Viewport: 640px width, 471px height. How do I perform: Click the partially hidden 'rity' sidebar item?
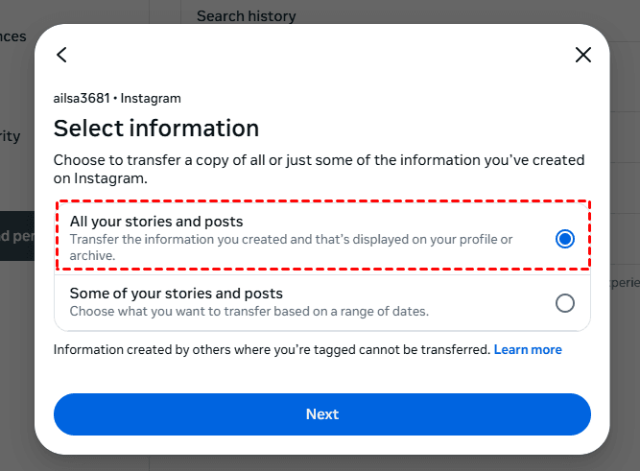[11, 136]
